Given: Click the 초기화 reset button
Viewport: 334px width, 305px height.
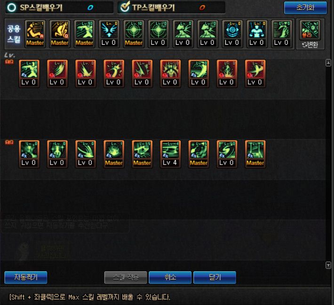Looking at the screenshot, I should point(305,8).
